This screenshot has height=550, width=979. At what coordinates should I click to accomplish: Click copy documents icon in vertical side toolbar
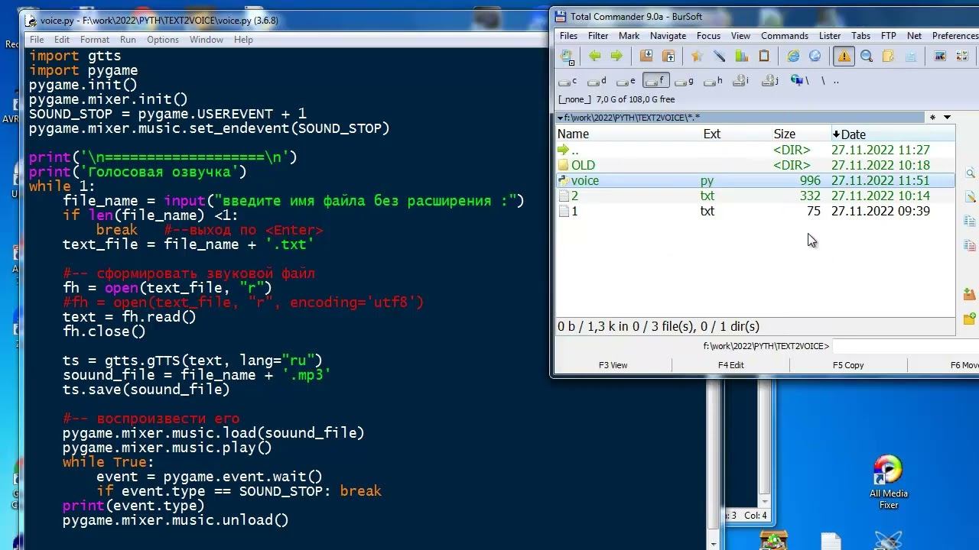pos(970,222)
